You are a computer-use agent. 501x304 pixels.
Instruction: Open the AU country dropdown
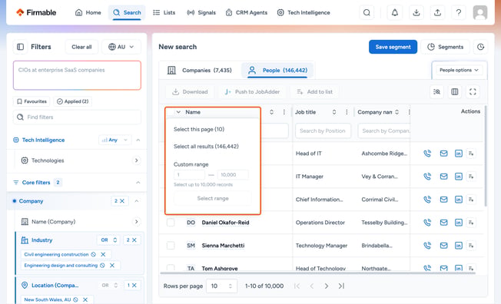pos(121,47)
